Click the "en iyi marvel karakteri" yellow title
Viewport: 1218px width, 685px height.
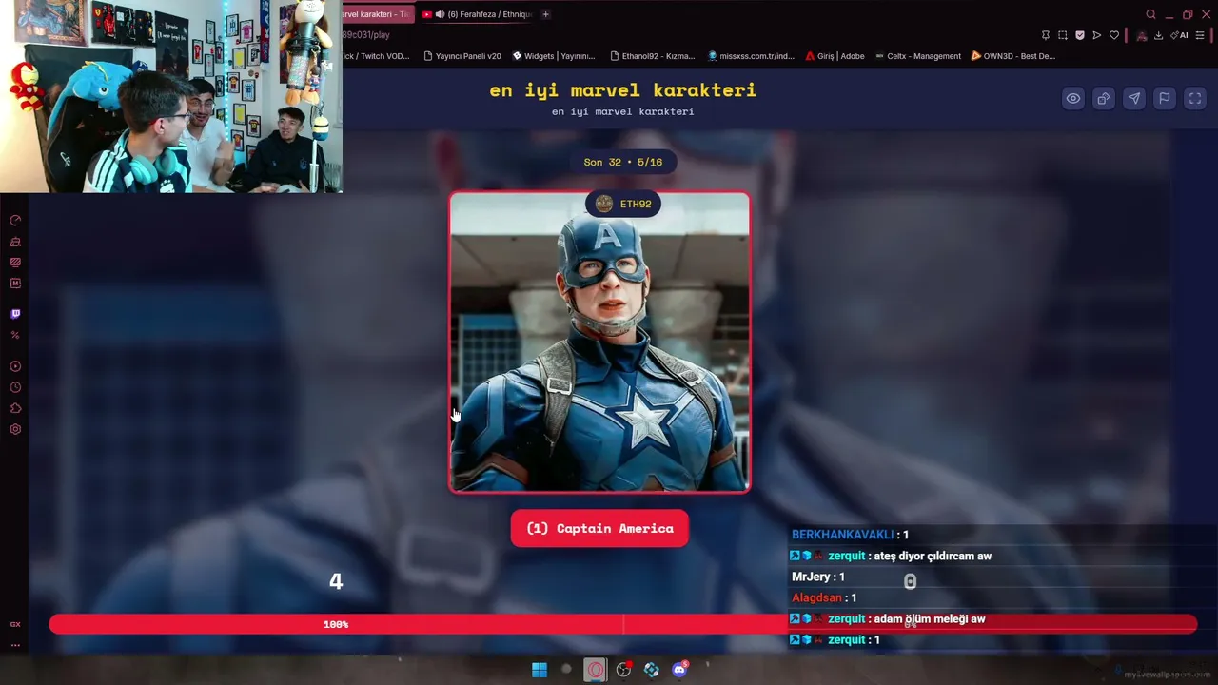click(x=623, y=90)
